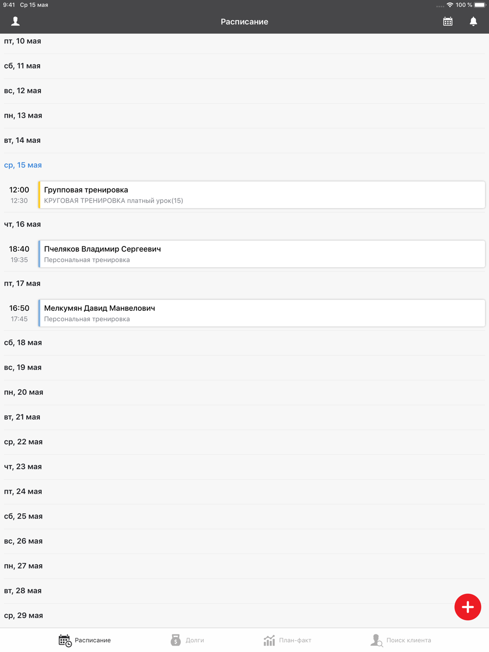Open the Долги money bag icon
This screenshot has width=489, height=652.
[176, 640]
